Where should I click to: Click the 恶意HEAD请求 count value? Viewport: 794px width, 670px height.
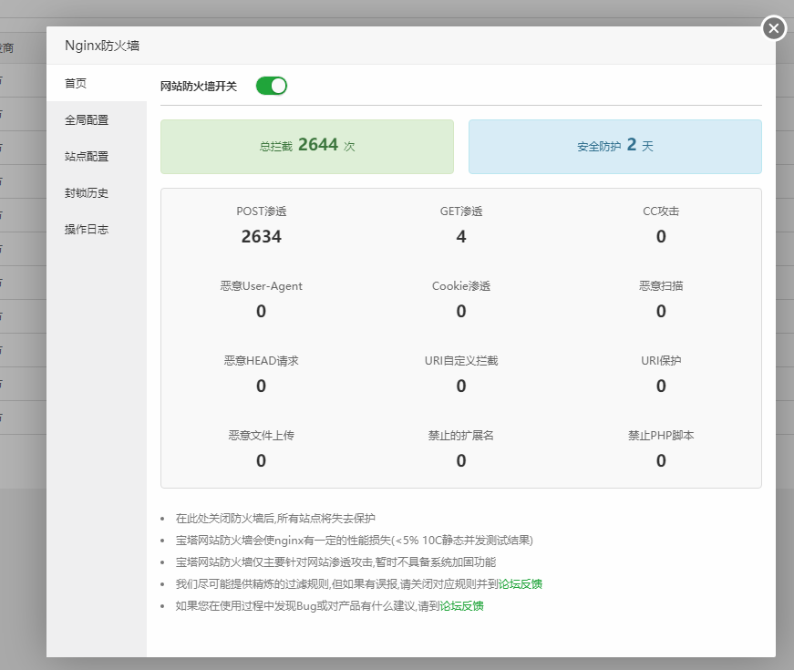tap(261, 386)
